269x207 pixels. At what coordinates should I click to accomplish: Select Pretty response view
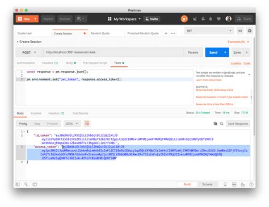(x=23, y=124)
